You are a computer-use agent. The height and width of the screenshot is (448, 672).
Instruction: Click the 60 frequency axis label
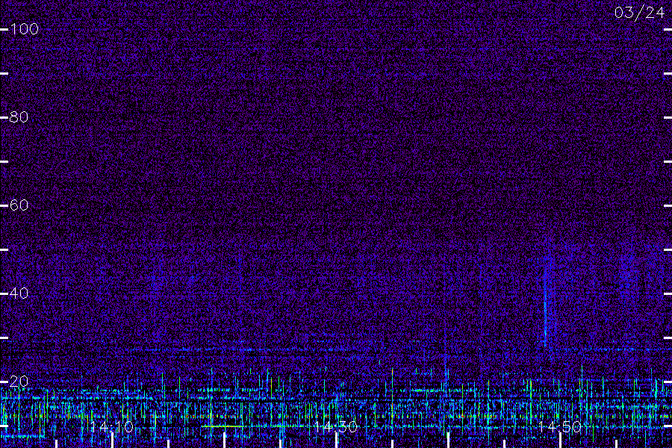pyautogui.click(x=19, y=205)
